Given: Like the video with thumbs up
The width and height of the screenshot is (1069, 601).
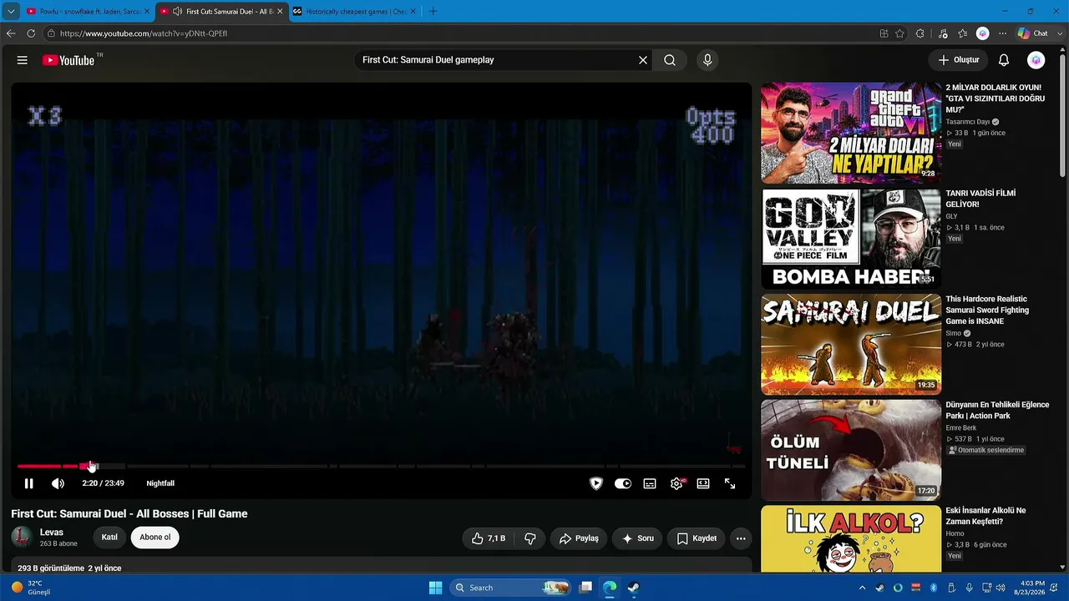Looking at the screenshot, I should pos(489,538).
